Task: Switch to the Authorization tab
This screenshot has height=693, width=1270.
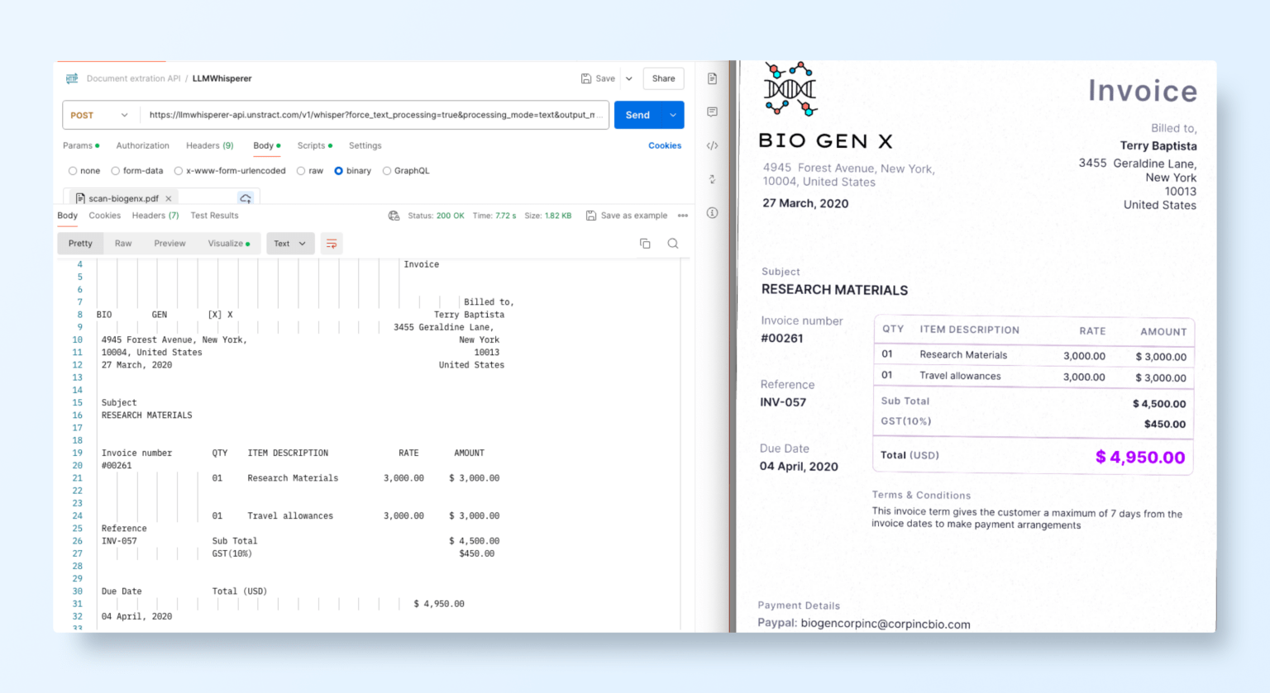Action: click(x=142, y=145)
